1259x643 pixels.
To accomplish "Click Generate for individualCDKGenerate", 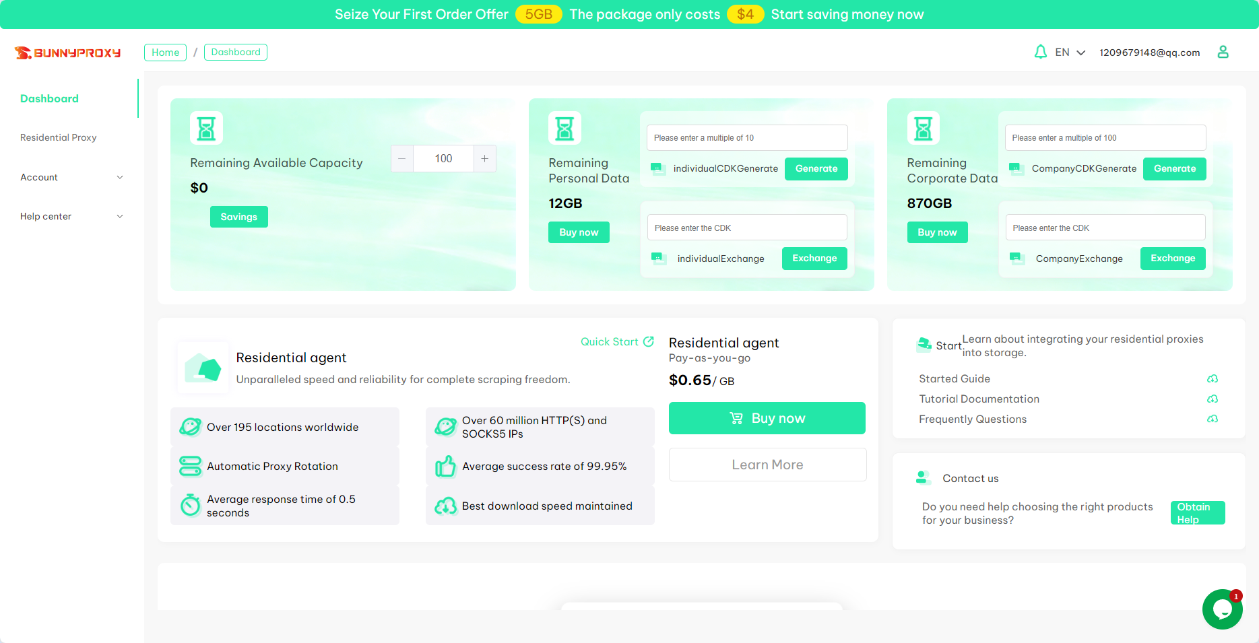I will click(x=816, y=169).
